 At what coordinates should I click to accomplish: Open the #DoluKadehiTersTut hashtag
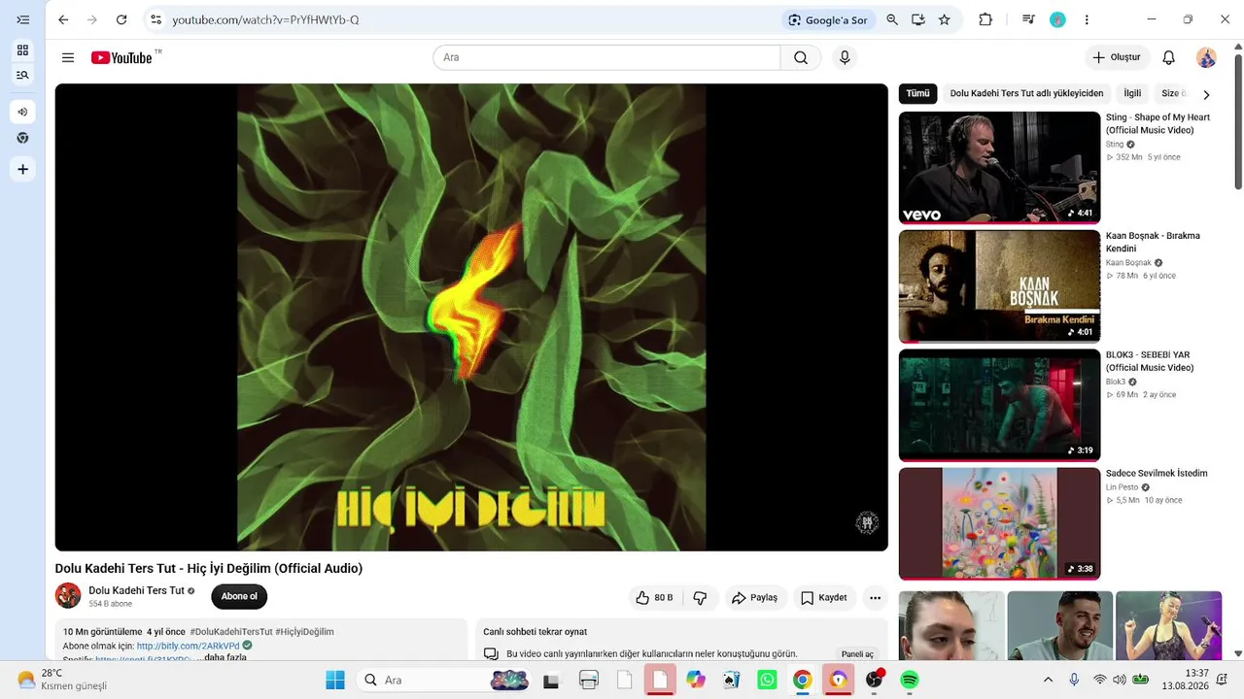click(231, 632)
